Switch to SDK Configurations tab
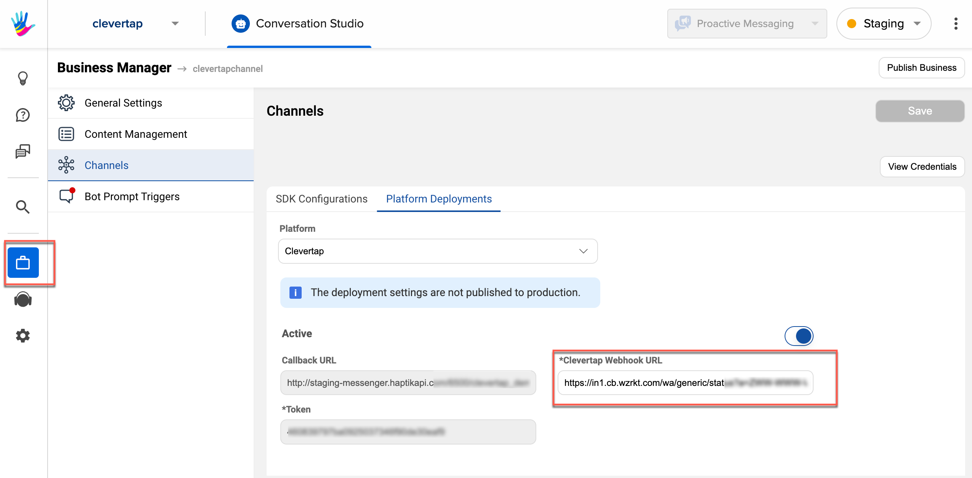Viewport: 972px width, 478px height. [321, 199]
